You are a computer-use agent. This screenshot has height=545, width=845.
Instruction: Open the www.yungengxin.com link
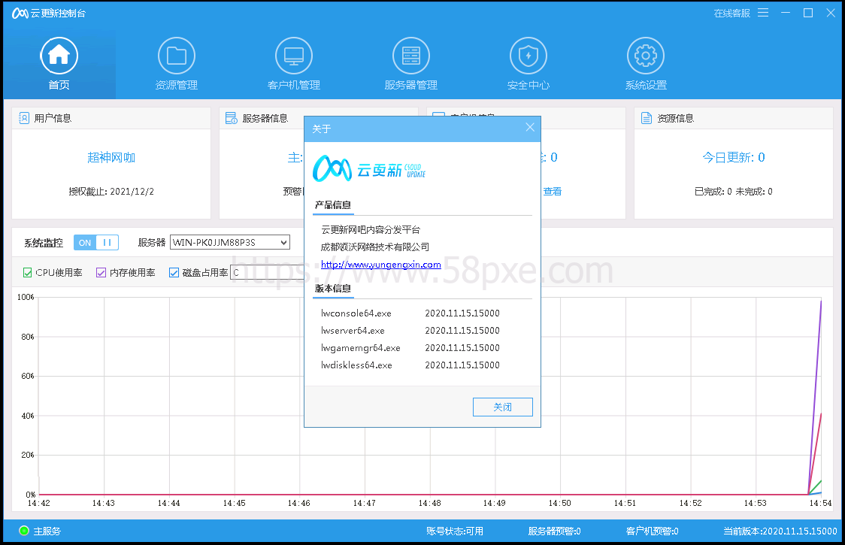381,264
